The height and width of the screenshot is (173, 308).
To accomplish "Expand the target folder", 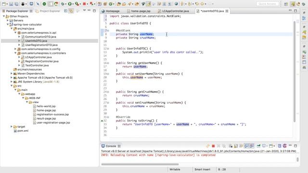I will (x=12, y=127).
